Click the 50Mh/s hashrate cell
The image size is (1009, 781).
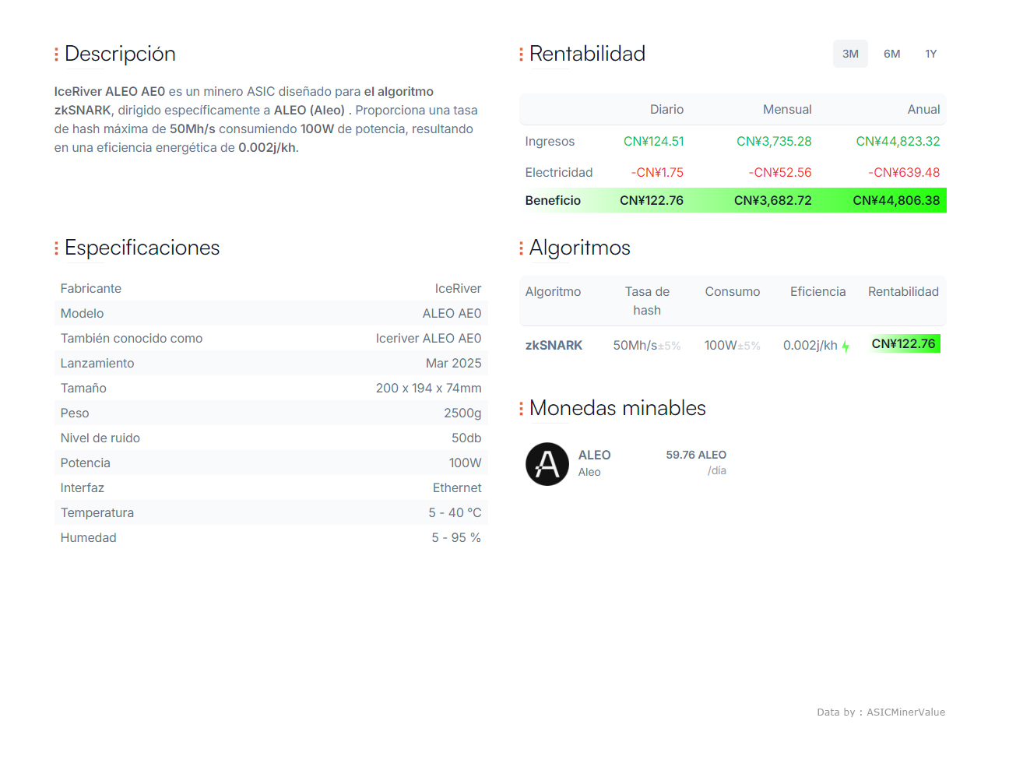647,345
